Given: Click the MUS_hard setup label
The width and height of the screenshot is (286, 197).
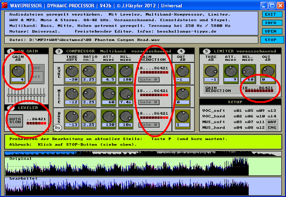Looking at the screenshot, I should (214, 127).
